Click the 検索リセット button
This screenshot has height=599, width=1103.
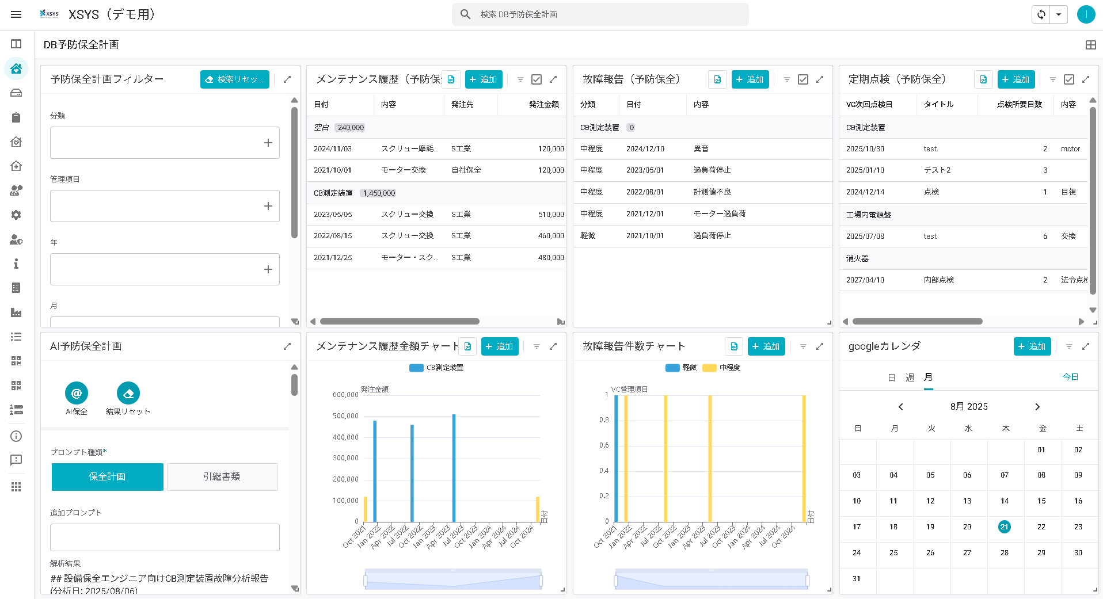pyautogui.click(x=235, y=79)
